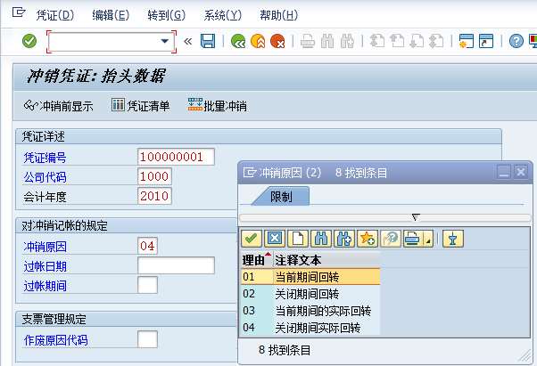
Task: Select row 02 关闭期间回转
Action: pyautogui.click(x=310, y=294)
